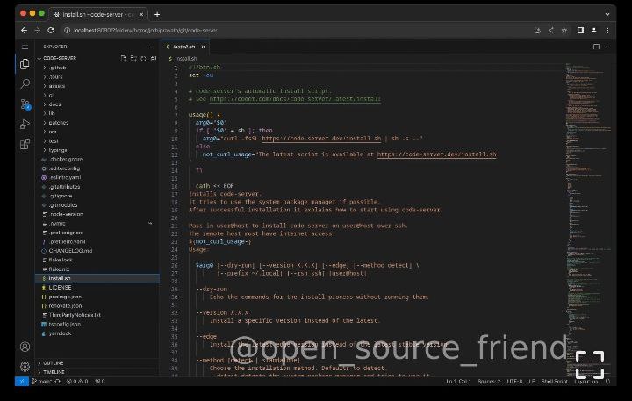Open the renovate.json file
This screenshot has width=632, height=401.
97,306
